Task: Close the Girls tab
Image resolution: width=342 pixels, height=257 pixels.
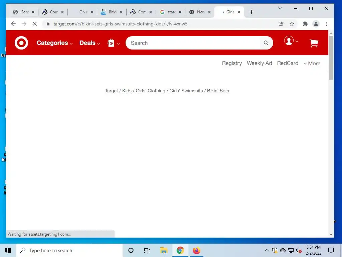Action: click(x=239, y=12)
